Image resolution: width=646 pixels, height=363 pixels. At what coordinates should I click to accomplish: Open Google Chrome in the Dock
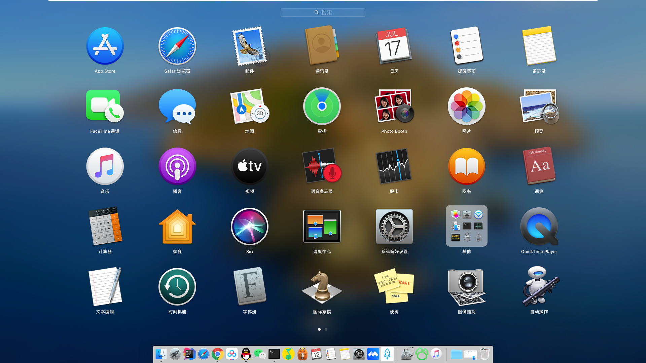coord(218,354)
